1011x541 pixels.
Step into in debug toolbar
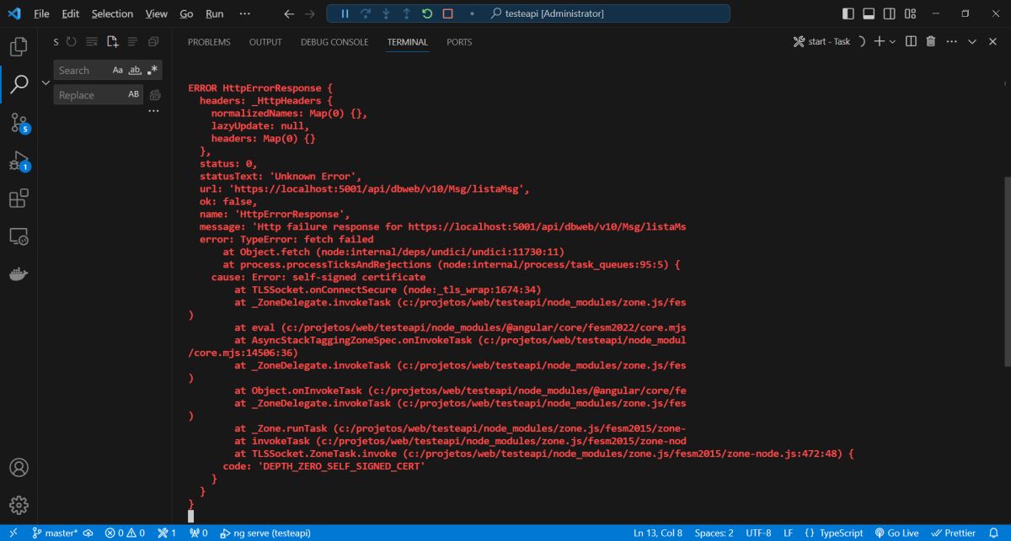coord(386,13)
